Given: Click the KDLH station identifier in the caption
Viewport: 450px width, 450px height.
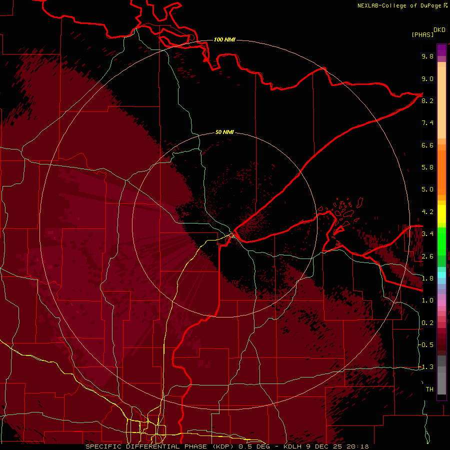Looking at the screenshot, I should [292, 446].
